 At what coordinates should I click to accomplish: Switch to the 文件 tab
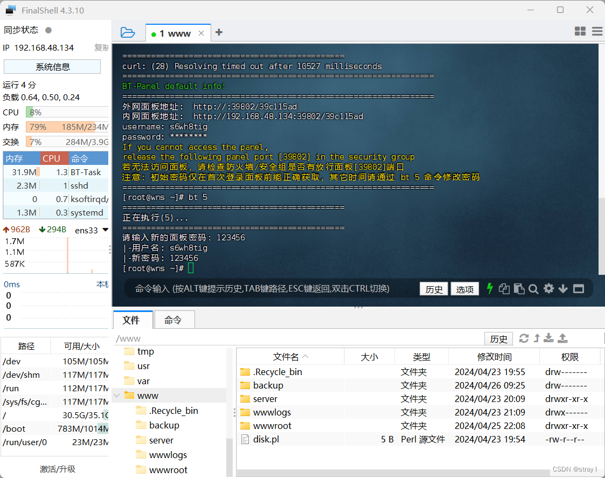(133, 320)
